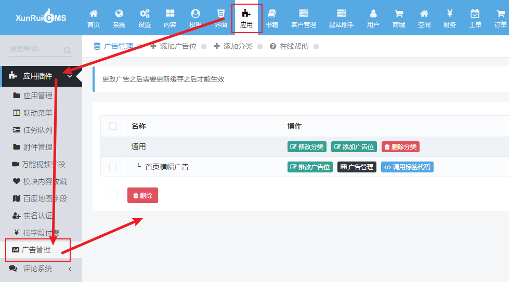Image resolution: width=509 pixels, height=282 pixels.
Task: Click the green 添加广告位 button in 通用 row
Action: tap(354, 147)
